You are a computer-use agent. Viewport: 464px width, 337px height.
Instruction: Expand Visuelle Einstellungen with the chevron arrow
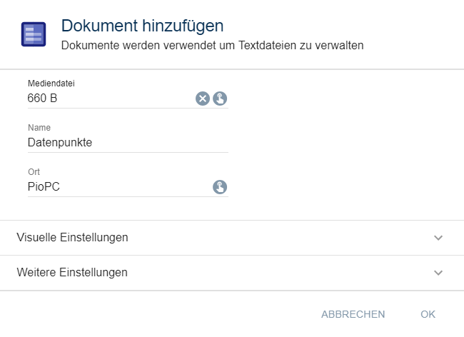click(x=438, y=238)
